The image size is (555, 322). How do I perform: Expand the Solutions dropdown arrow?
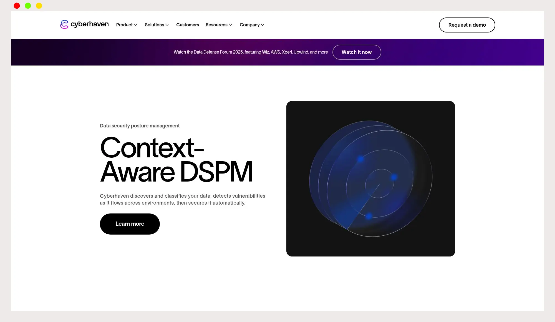coord(167,25)
